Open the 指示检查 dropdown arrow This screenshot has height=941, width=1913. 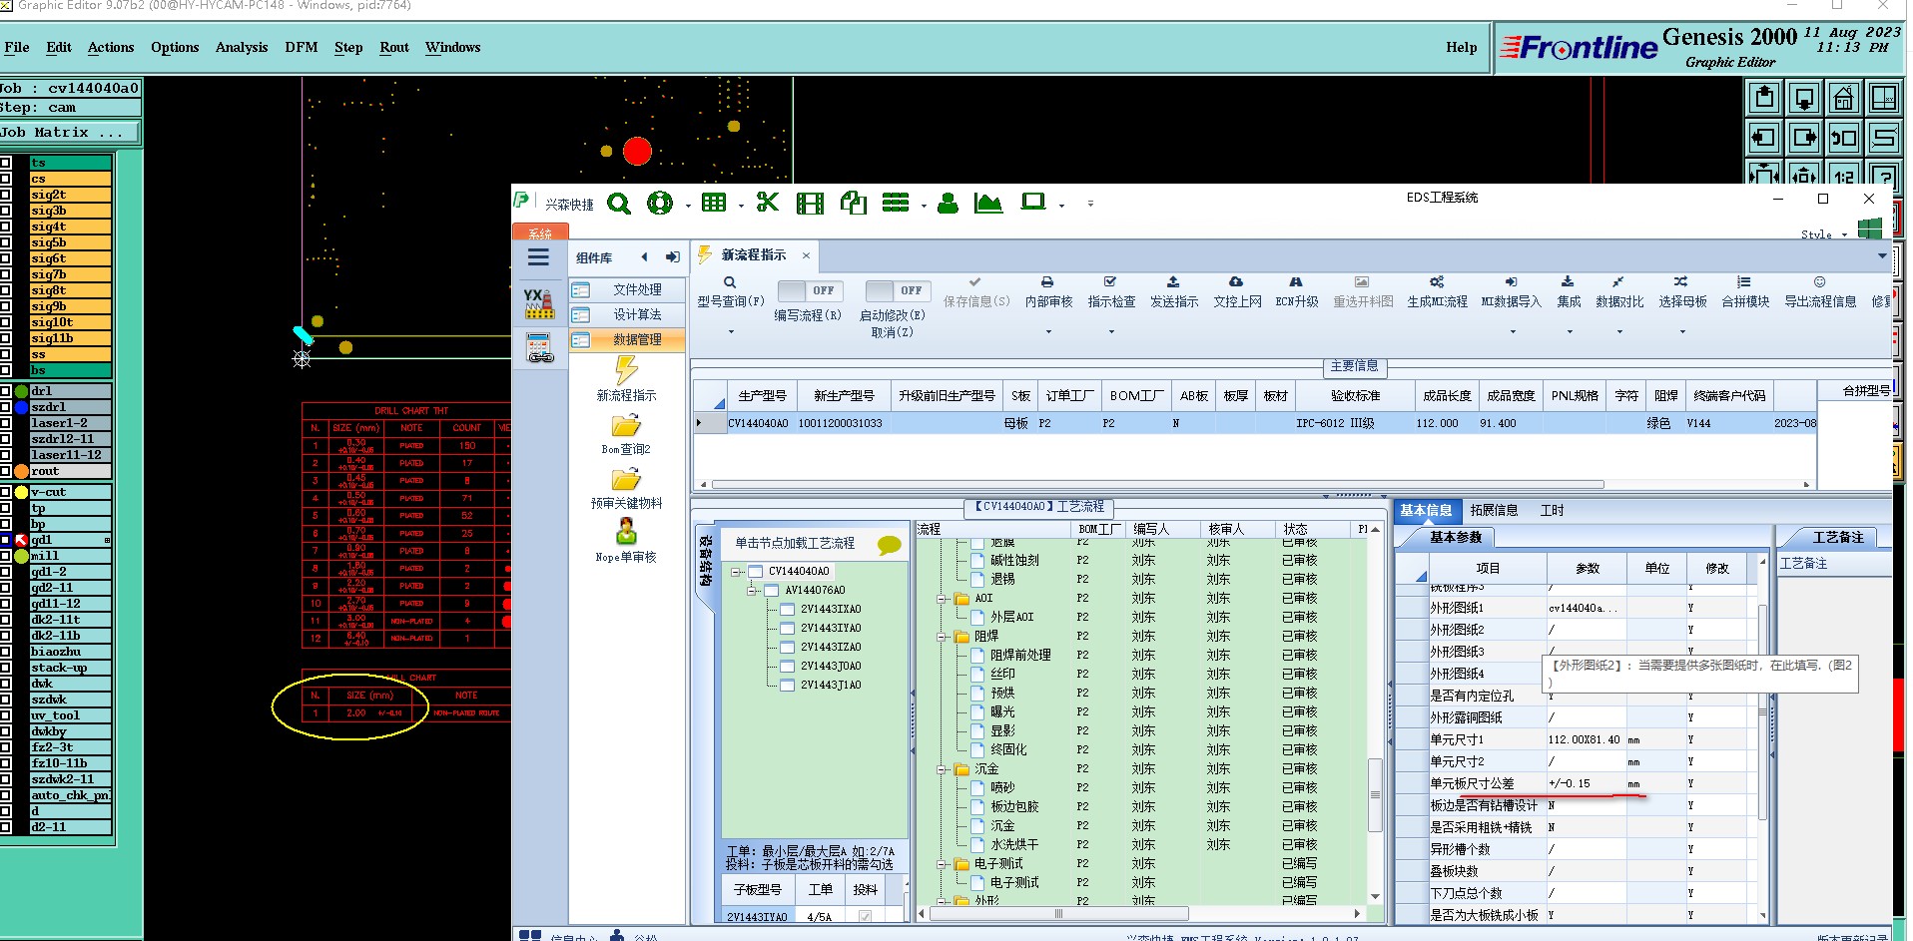pyautogui.click(x=1111, y=331)
